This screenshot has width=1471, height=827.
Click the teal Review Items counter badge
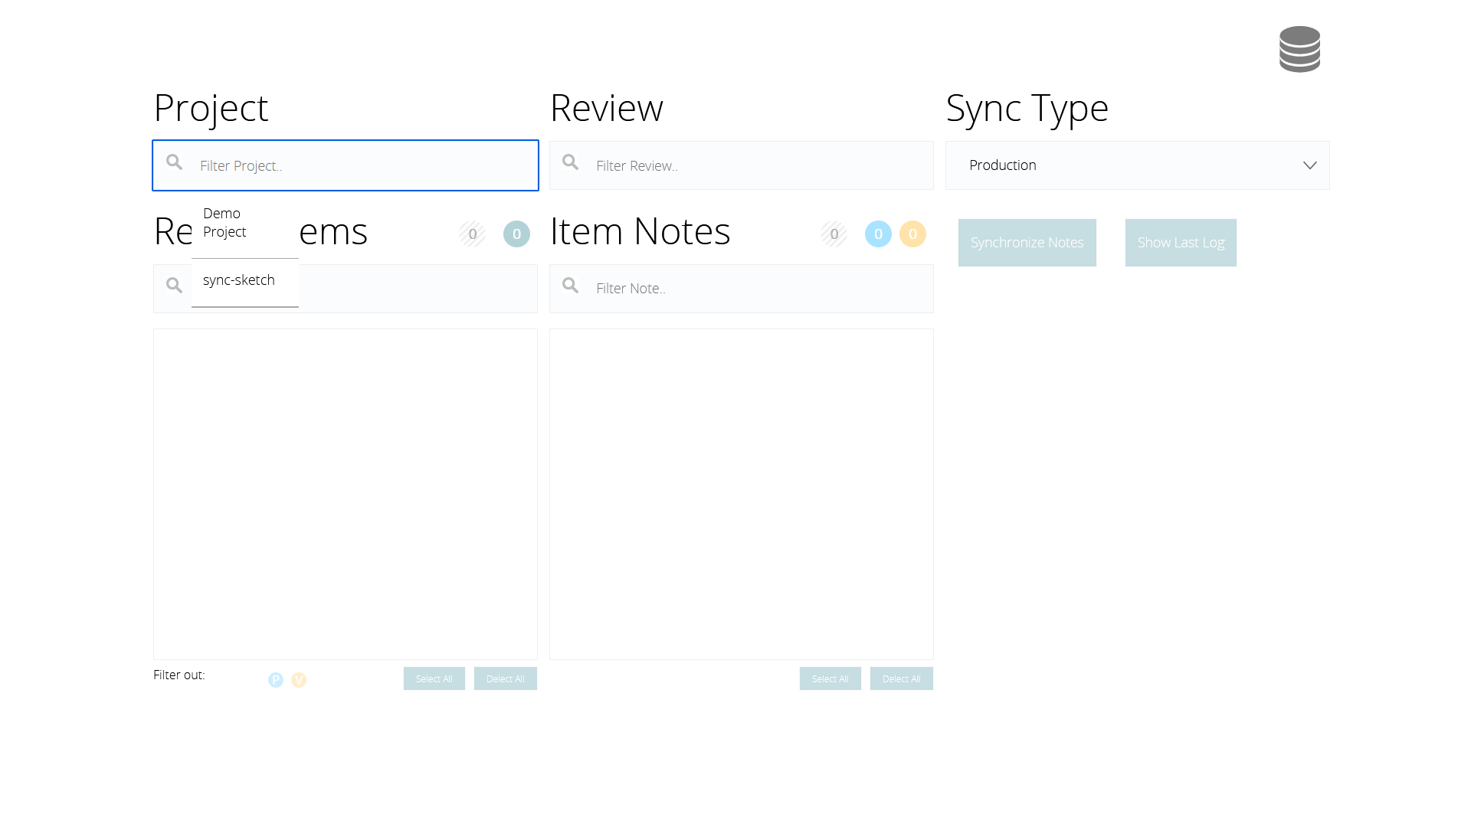point(516,234)
